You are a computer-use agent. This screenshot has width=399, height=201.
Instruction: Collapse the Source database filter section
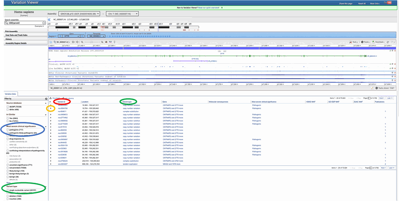pos(46,103)
